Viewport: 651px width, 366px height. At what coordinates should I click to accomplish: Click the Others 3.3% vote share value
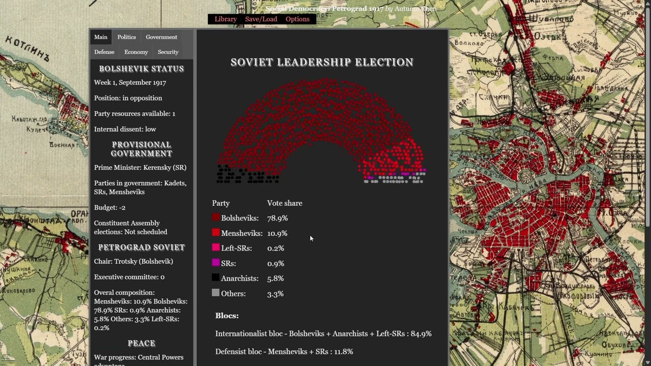(x=276, y=294)
